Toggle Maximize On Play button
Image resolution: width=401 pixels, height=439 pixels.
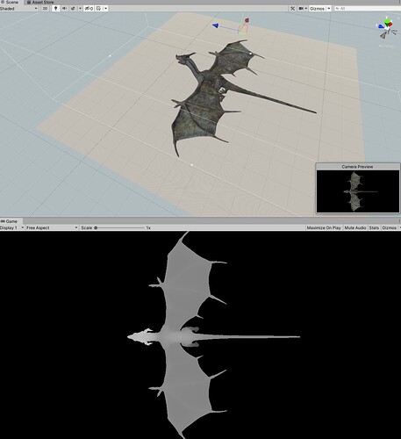[x=324, y=227]
